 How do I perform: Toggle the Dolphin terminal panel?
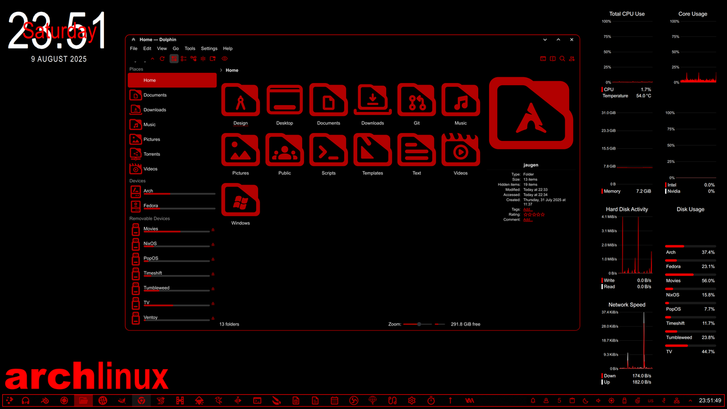coord(543,59)
